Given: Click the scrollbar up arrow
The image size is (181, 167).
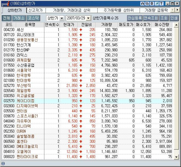Looking at the screenshot, I should pos(176,25).
